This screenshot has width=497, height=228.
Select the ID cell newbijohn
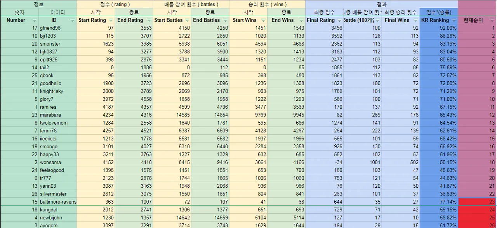pyautogui.click(x=58, y=218)
